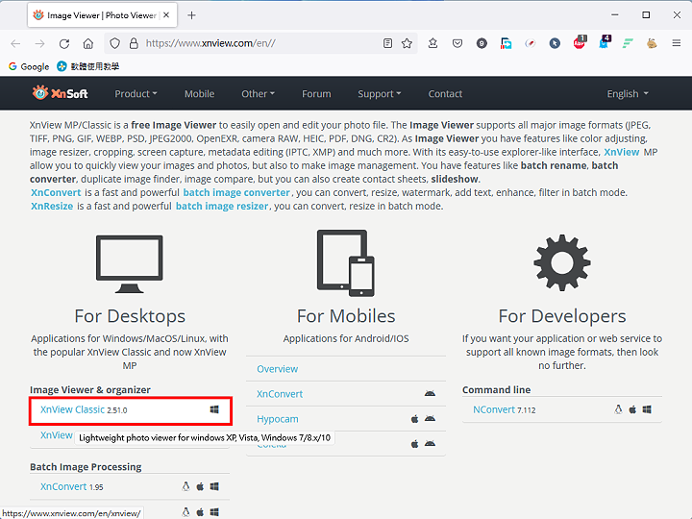The height and width of the screenshot is (519, 692).
Task: Save page to Pocket icon
Action: pyautogui.click(x=457, y=43)
